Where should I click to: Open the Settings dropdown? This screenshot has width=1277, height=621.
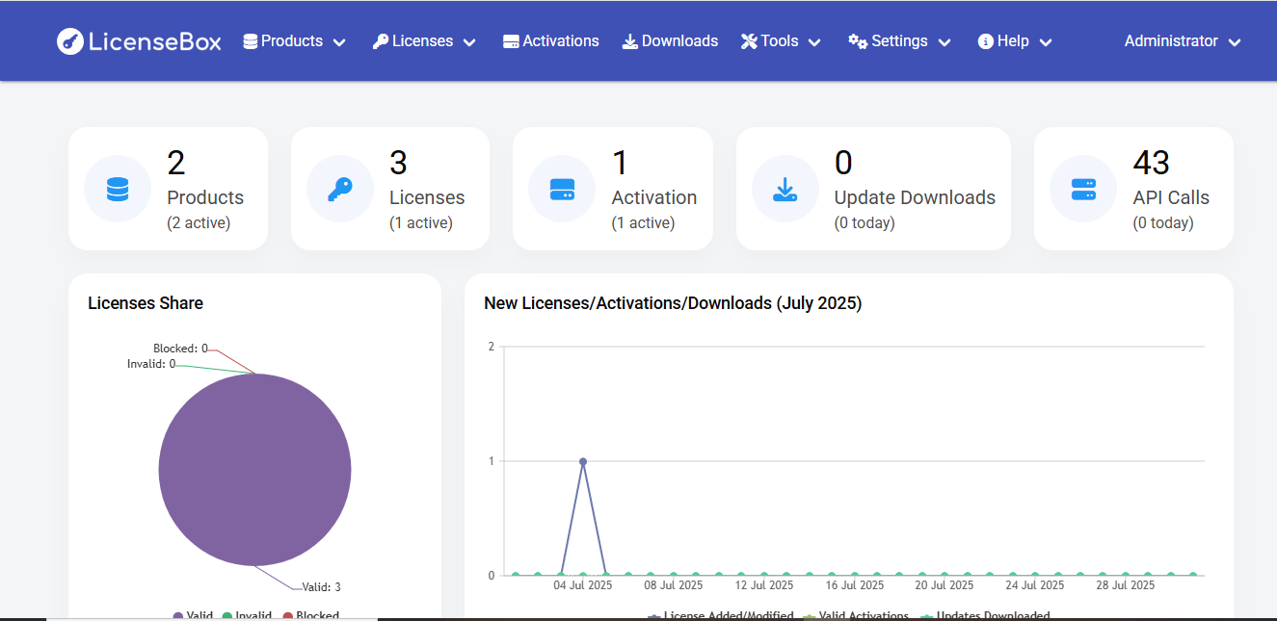tap(897, 40)
